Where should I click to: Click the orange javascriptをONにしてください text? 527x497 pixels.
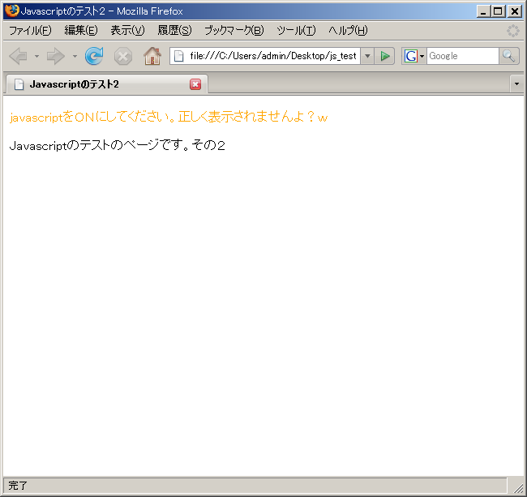(x=169, y=118)
